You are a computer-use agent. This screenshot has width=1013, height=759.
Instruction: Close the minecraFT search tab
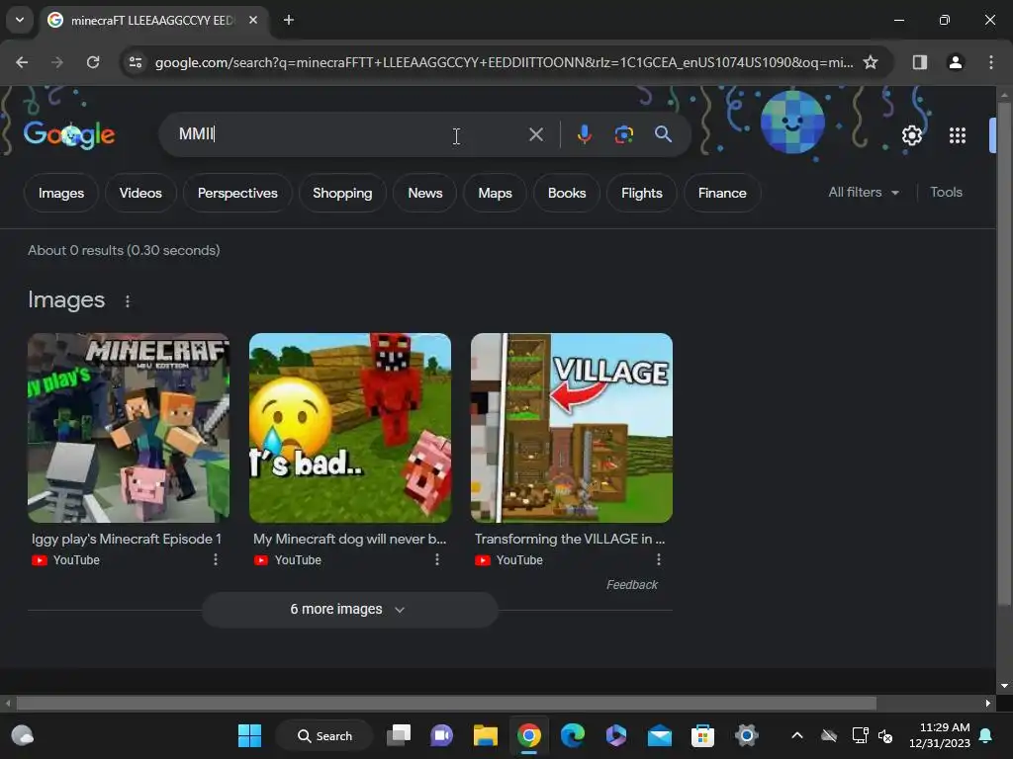[x=253, y=20]
